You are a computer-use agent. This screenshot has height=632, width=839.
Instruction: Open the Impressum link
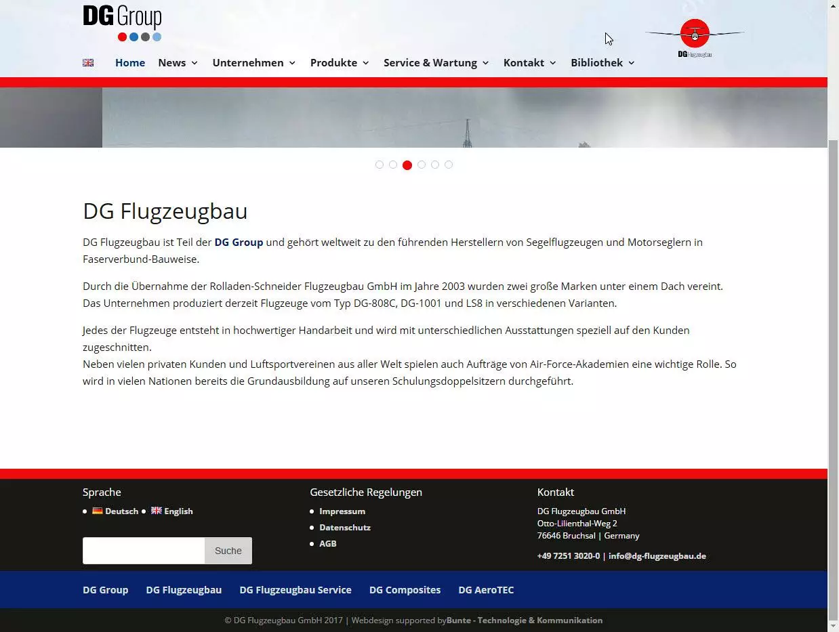tap(342, 511)
